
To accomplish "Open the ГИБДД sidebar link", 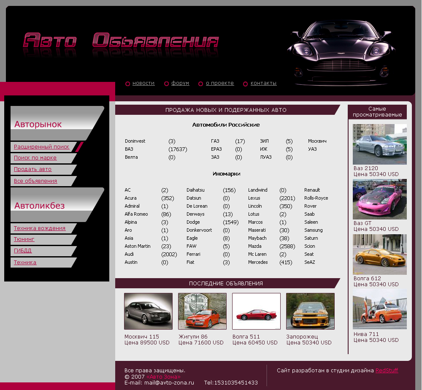I will pyautogui.click(x=23, y=251).
